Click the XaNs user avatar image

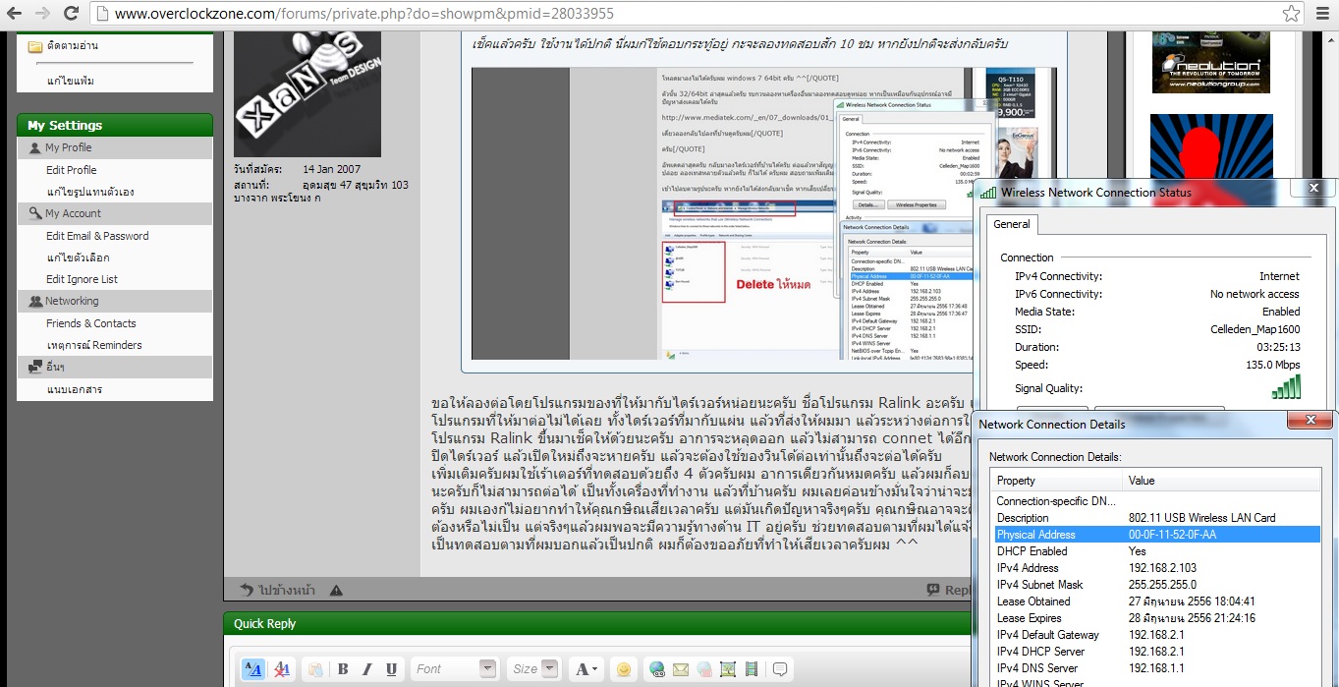pos(307,93)
